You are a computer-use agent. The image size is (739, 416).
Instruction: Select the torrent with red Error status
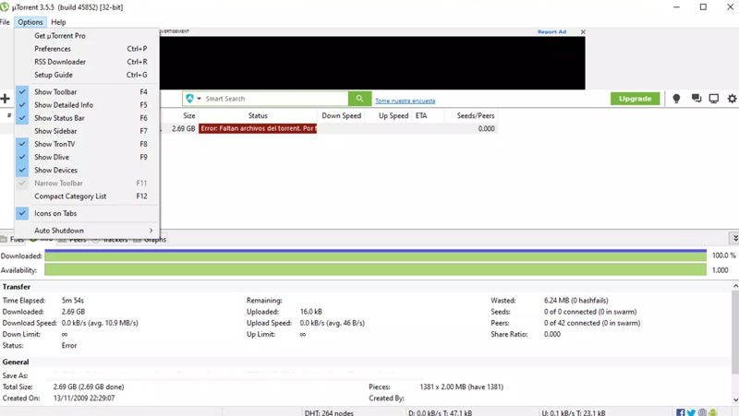click(258, 128)
